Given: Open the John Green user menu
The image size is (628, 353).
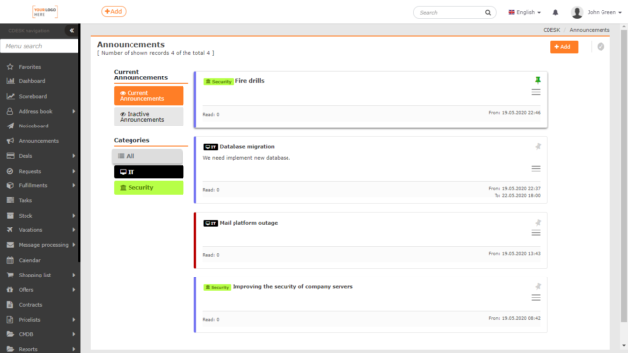Looking at the screenshot, I should 597,12.
